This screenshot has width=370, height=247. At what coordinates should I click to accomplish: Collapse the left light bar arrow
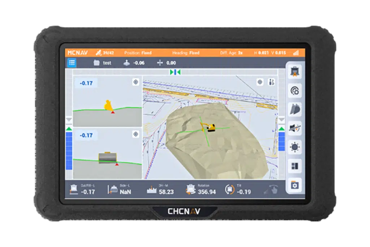point(69,120)
